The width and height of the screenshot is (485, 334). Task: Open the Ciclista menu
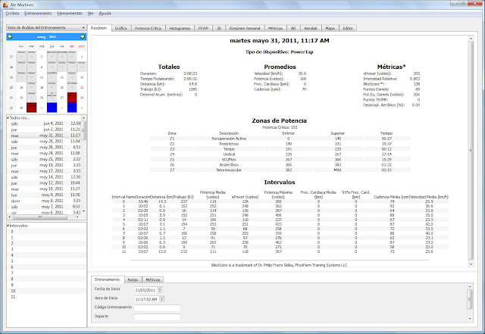12,14
